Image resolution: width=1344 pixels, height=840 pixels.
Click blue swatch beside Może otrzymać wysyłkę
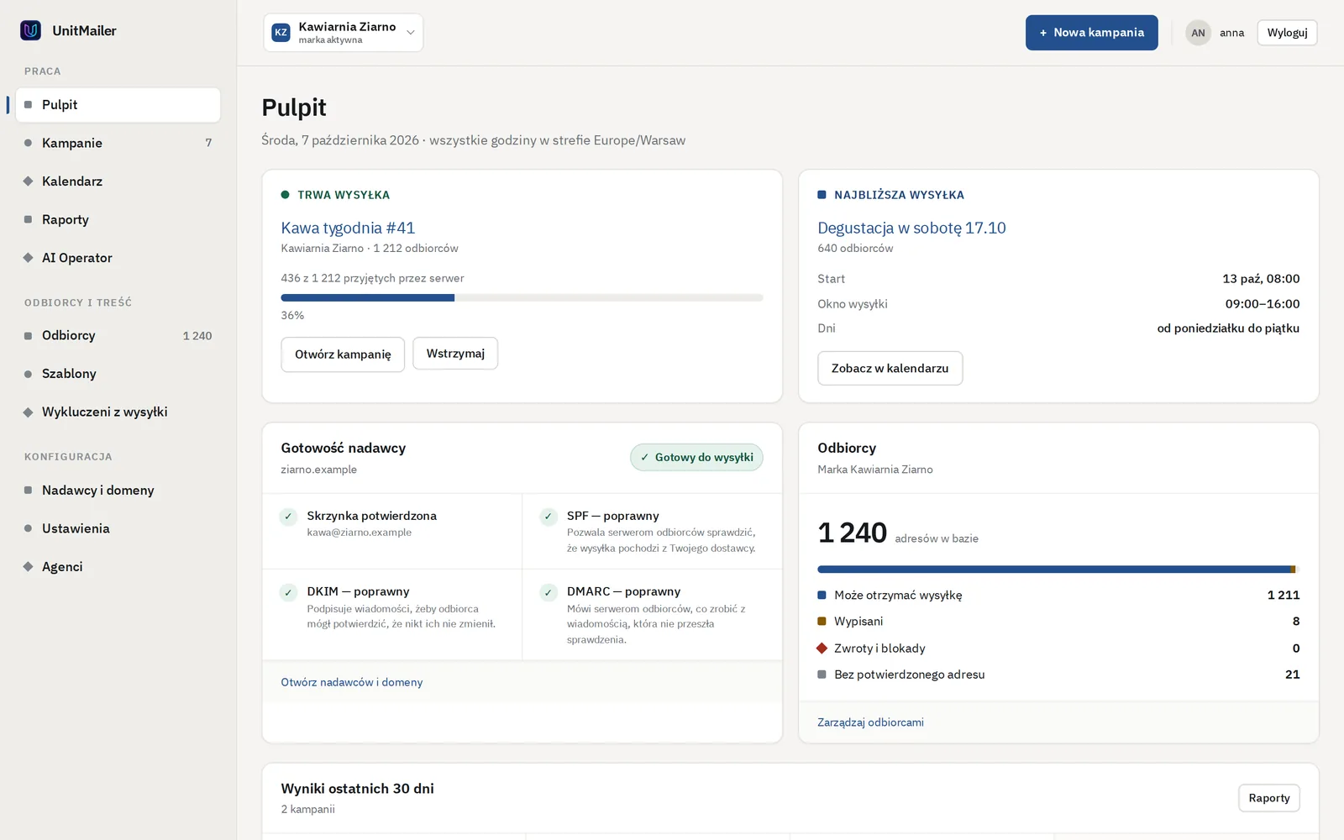[822, 595]
